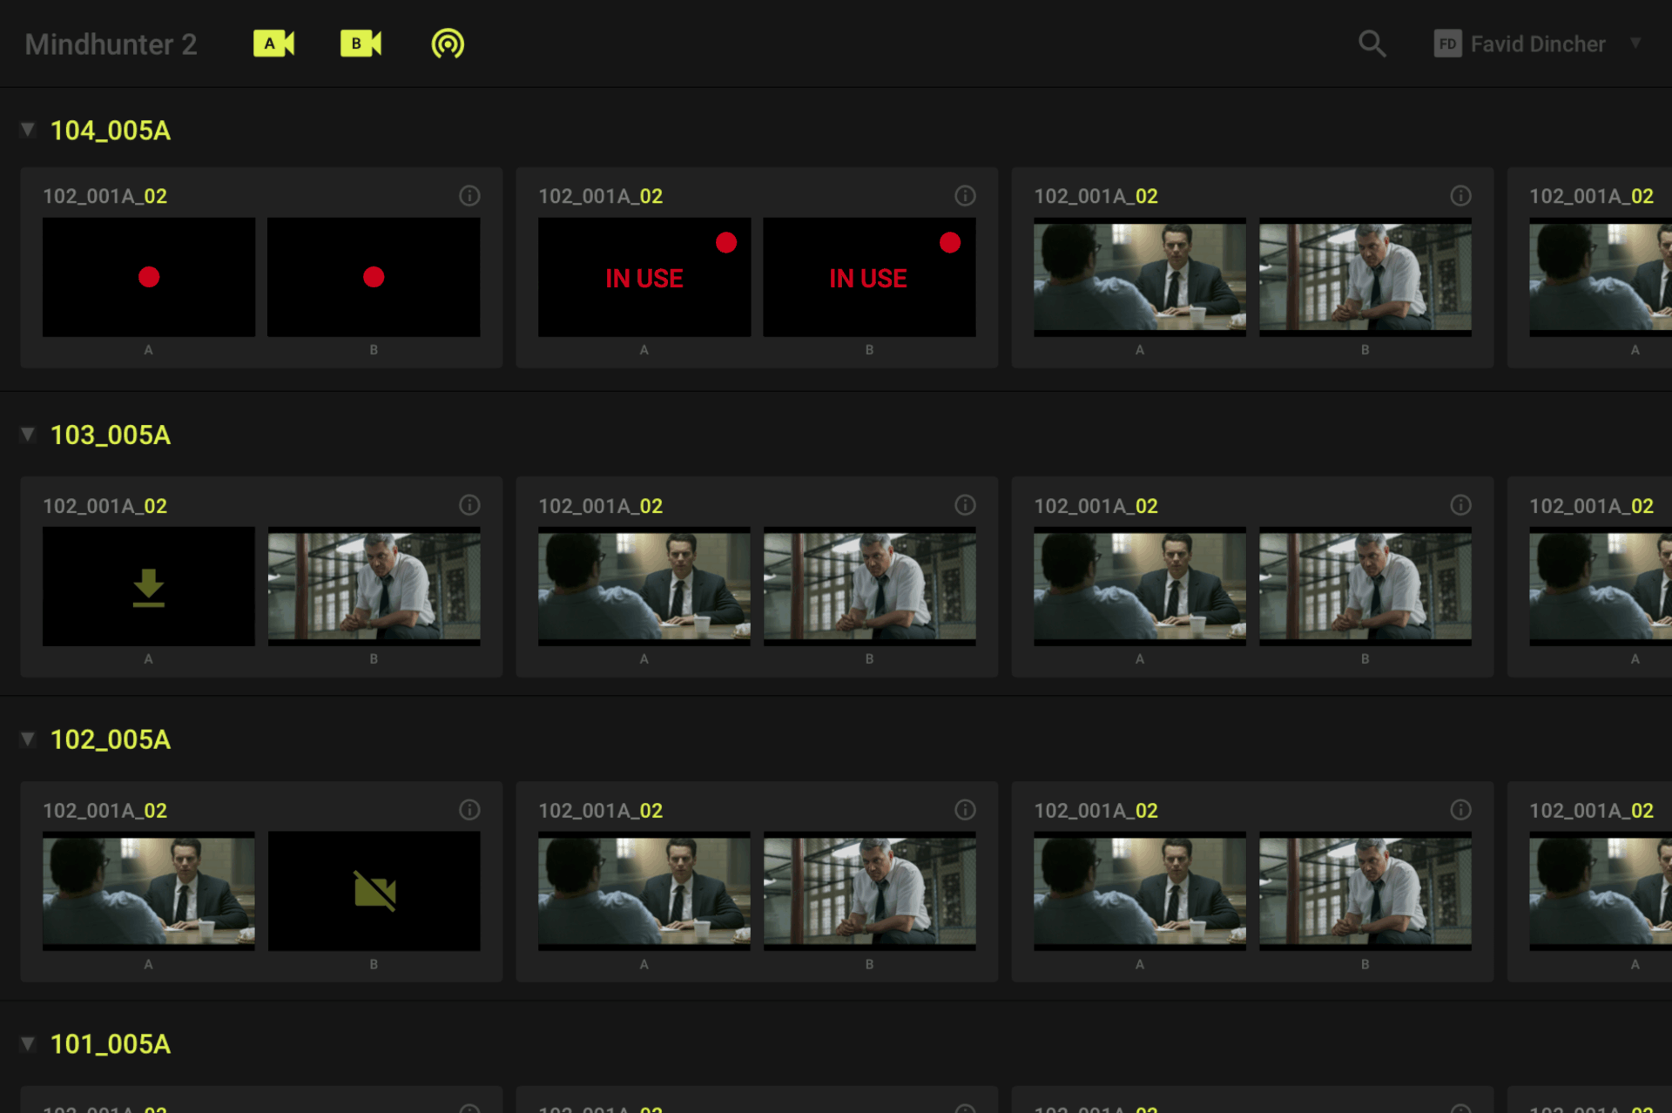The height and width of the screenshot is (1113, 1672).
Task: Click 102_005A group heading text
Action: [111, 740]
